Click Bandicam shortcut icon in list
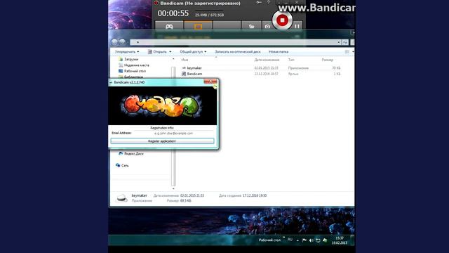The image size is (449, 253). pos(184,74)
